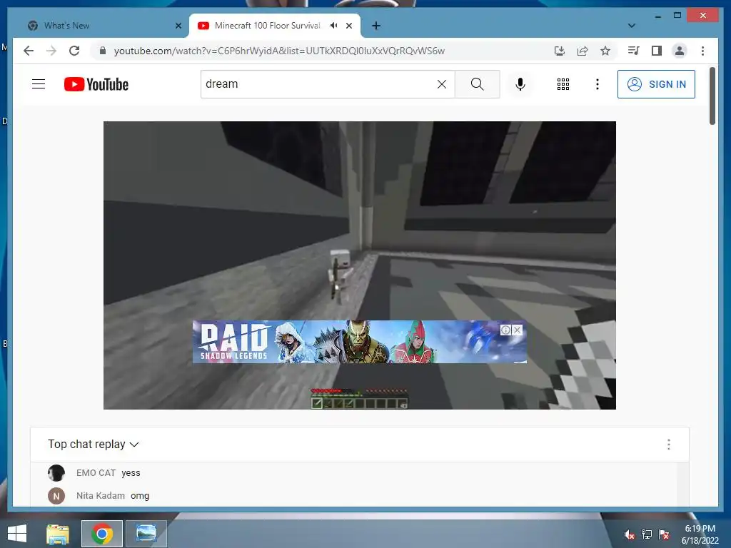Screen dimensions: 731x548
Task: Click Nita Kadam's avatar in chat
Action: point(56,496)
